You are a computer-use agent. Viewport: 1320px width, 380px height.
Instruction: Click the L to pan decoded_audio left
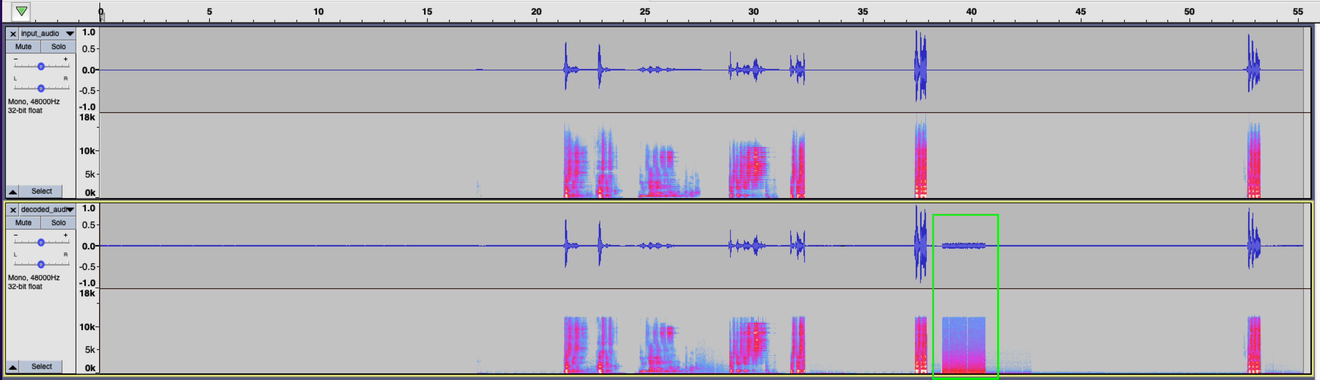click(x=15, y=254)
